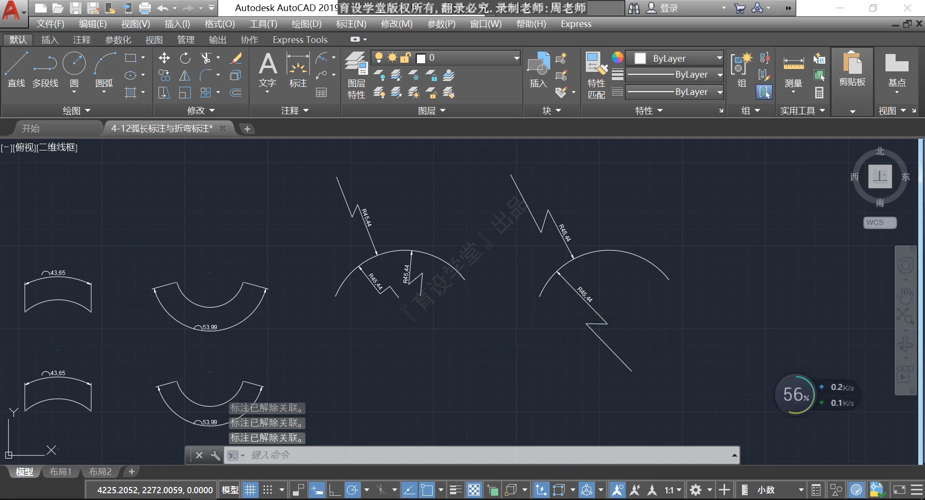Click the quick calculator icon
This screenshot has height=500, width=925.
click(x=819, y=93)
